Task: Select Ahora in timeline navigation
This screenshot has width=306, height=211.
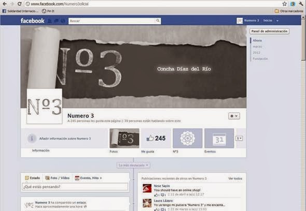Action: [257, 40]
